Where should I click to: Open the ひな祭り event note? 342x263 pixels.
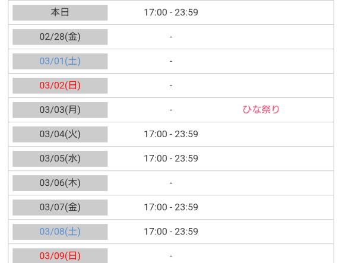pos(261,109)
